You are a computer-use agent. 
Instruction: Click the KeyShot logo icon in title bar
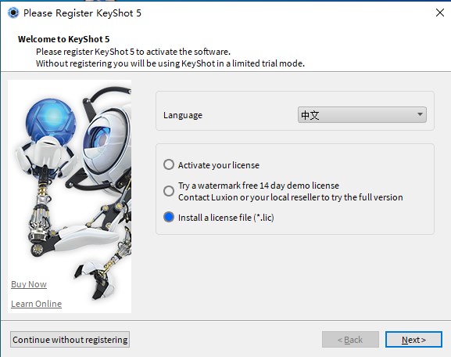[13, 13]
